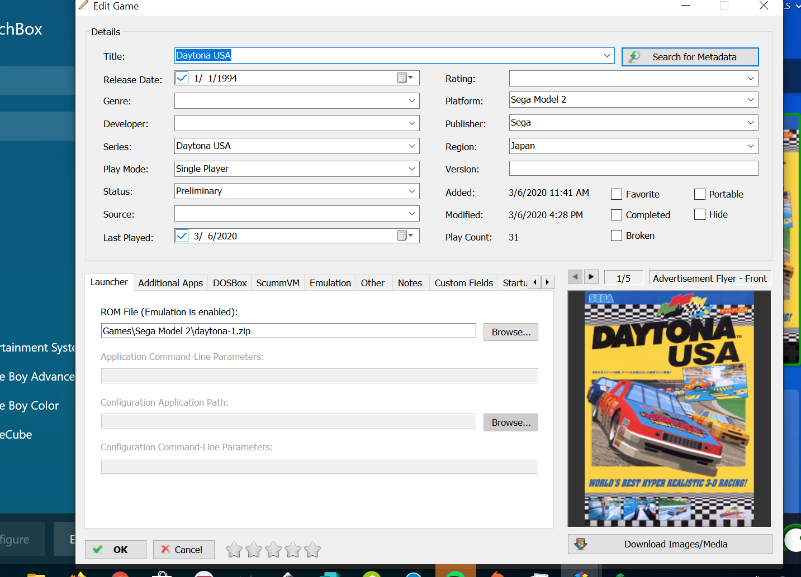
Task: Close the Edit Game window
Action: pos(764,6)
